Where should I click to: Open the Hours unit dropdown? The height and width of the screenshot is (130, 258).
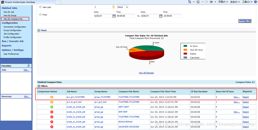(x=123, y=7)
